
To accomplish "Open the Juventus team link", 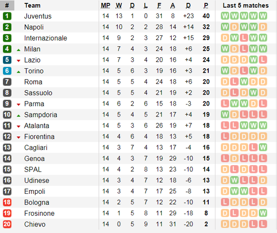I will point(38,16).
